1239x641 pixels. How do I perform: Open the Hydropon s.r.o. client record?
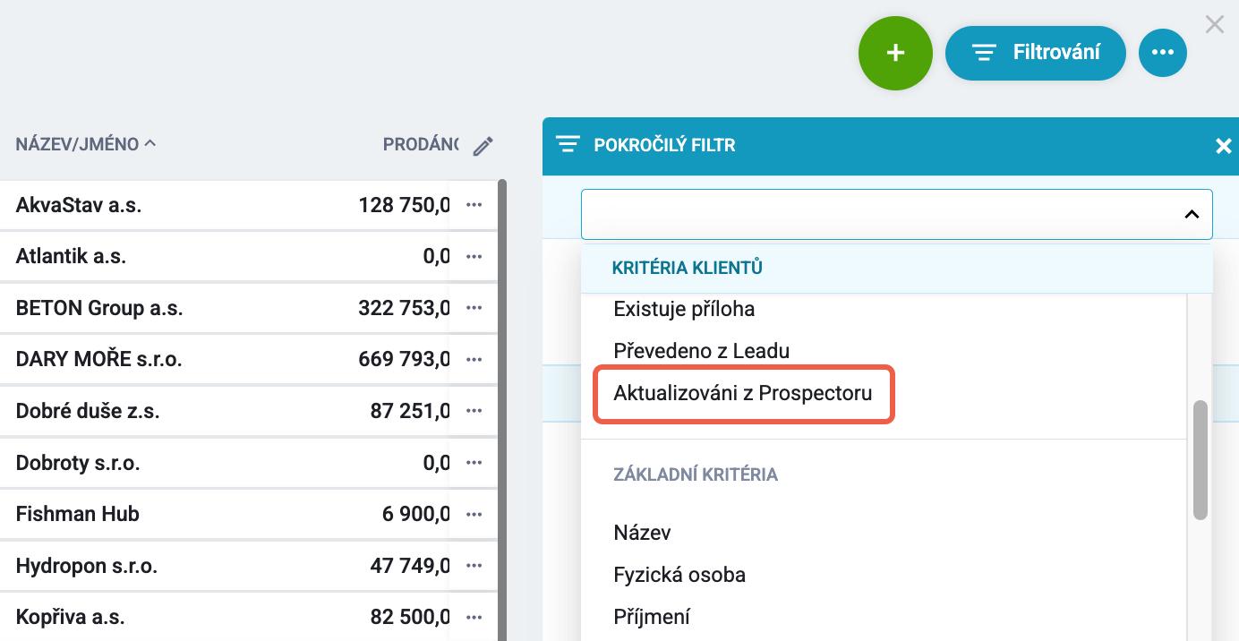tap(87, 566)
